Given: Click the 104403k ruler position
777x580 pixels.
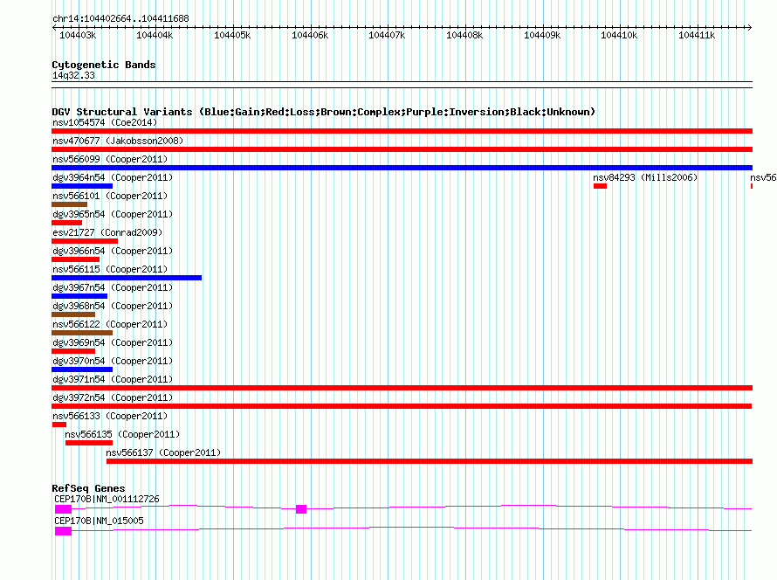Looking at the screenshot, I should coord(78,35).
